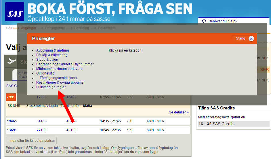Select the 4649:- fare price
Screen dimensions: 271x159
coord(71,97)
